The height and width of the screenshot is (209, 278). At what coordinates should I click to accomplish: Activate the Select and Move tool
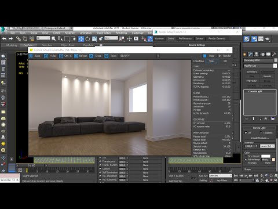click(x=81, y=39)
